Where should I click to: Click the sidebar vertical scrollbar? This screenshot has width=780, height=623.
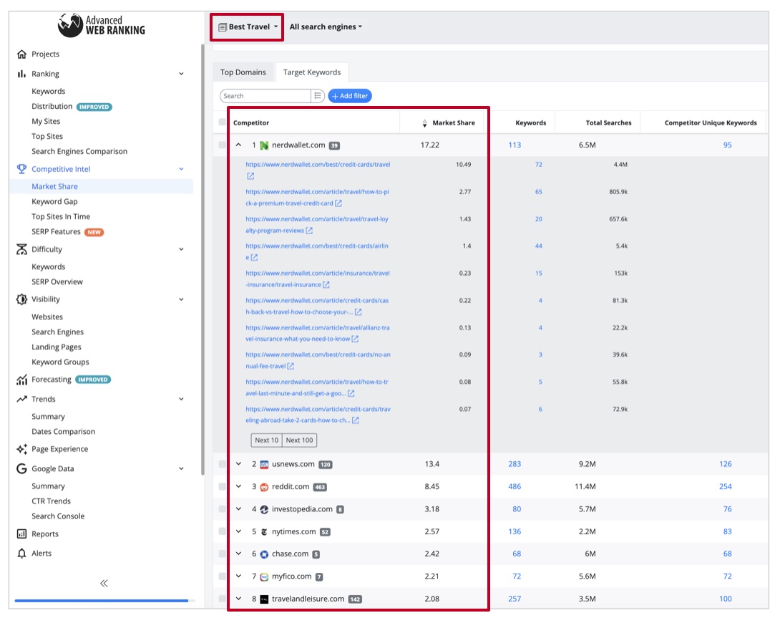(x=203, y=259)
